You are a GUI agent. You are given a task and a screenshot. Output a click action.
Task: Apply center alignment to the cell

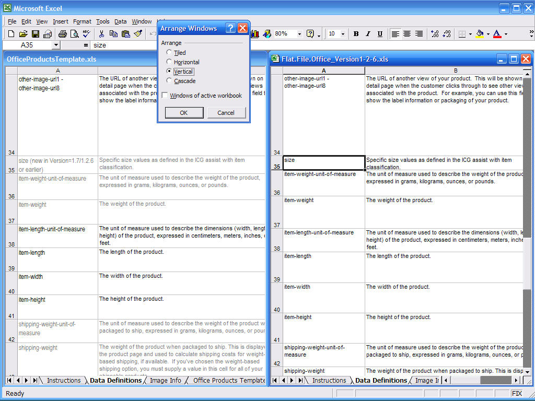(407, 34)
